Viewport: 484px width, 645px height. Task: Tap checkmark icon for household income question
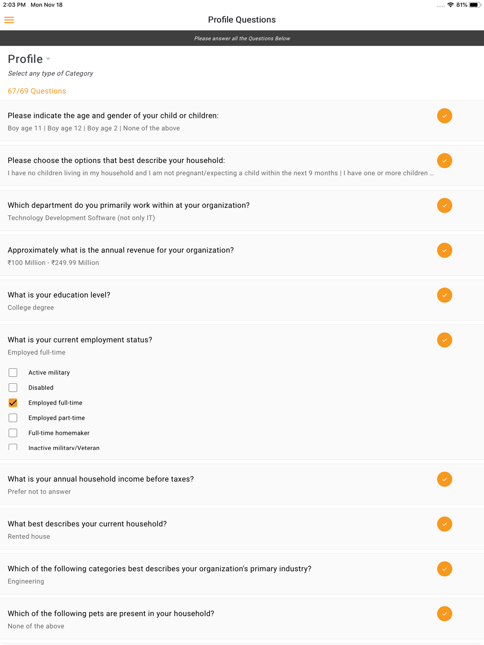click(x=444, y=479)
